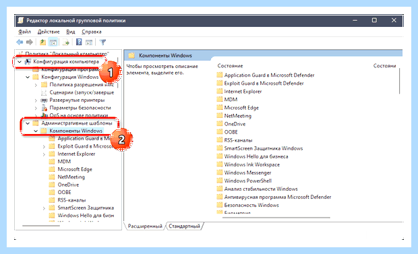Click right list horizontal scrollbar thumb

(x=276, y=218)
